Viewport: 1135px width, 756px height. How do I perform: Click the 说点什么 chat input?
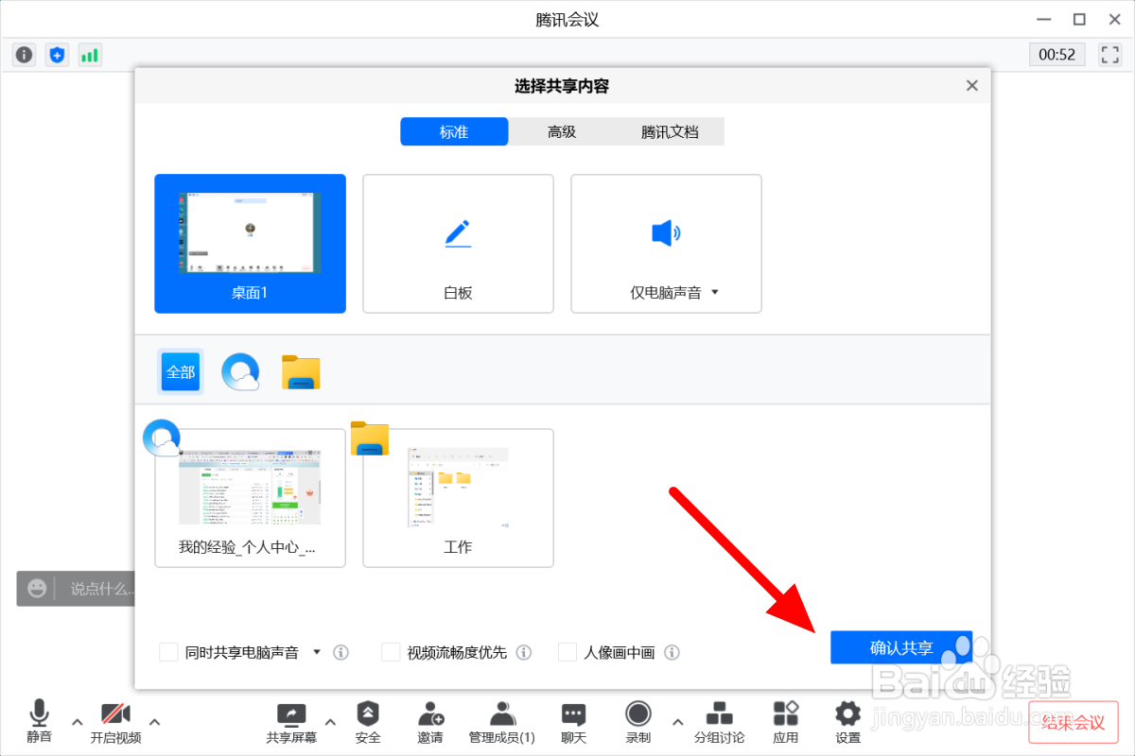pyautogui.click(x=102, y=589)
